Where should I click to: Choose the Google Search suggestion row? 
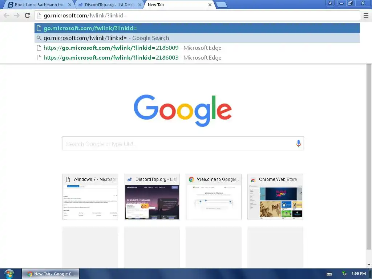(x=197, y=38)
